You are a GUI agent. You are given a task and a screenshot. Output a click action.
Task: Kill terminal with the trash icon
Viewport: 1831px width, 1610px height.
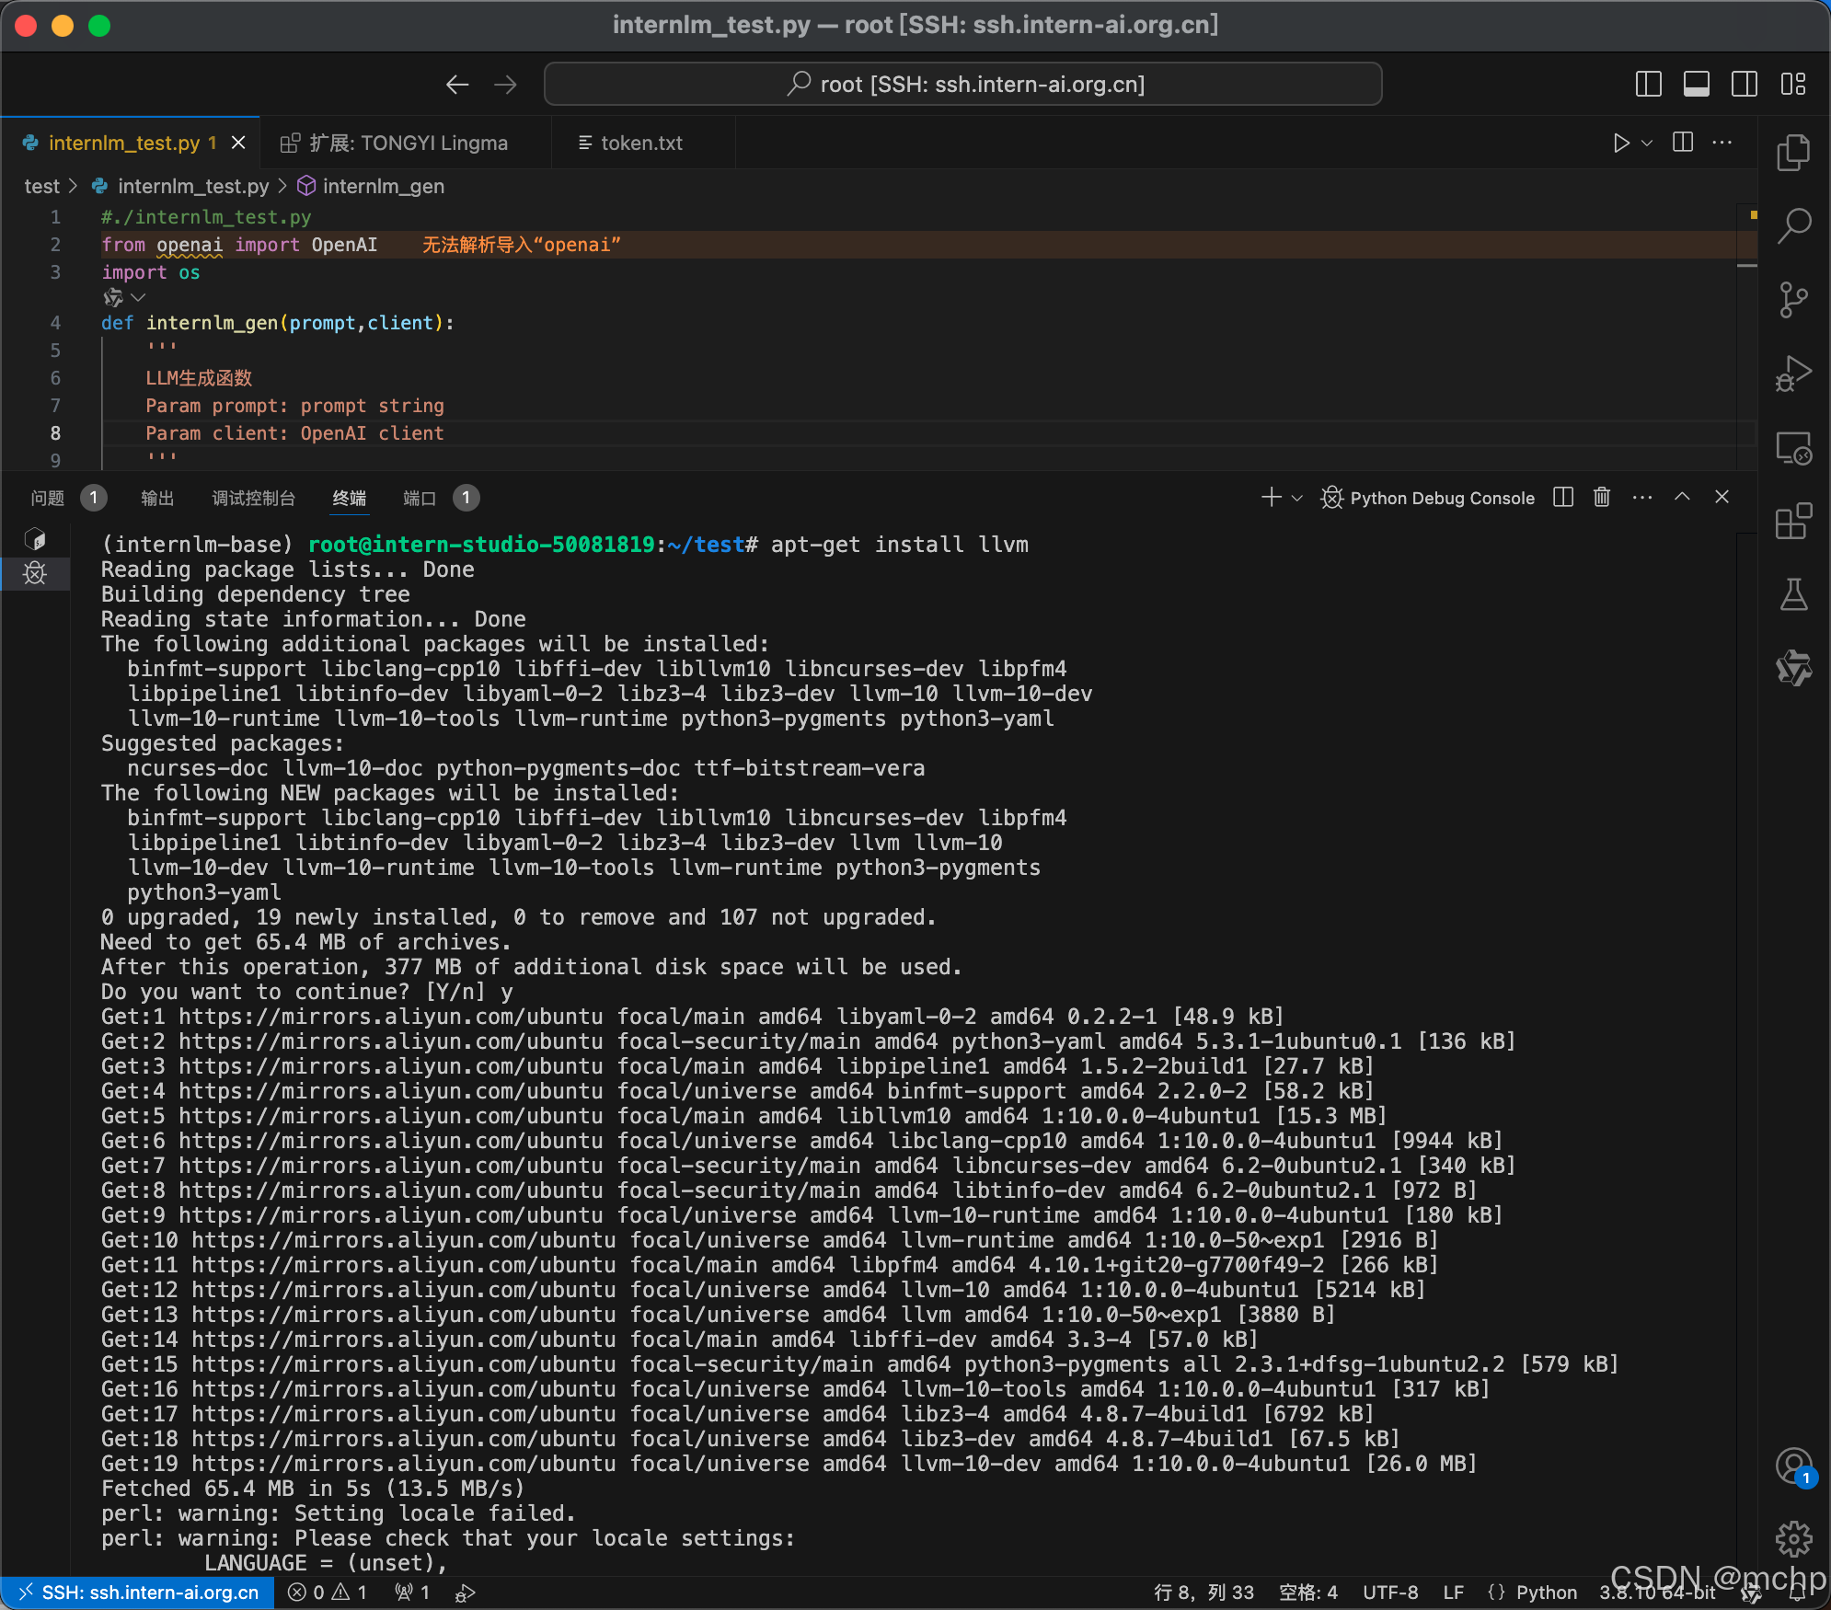pyautogui.click(x=1601, y=498)
